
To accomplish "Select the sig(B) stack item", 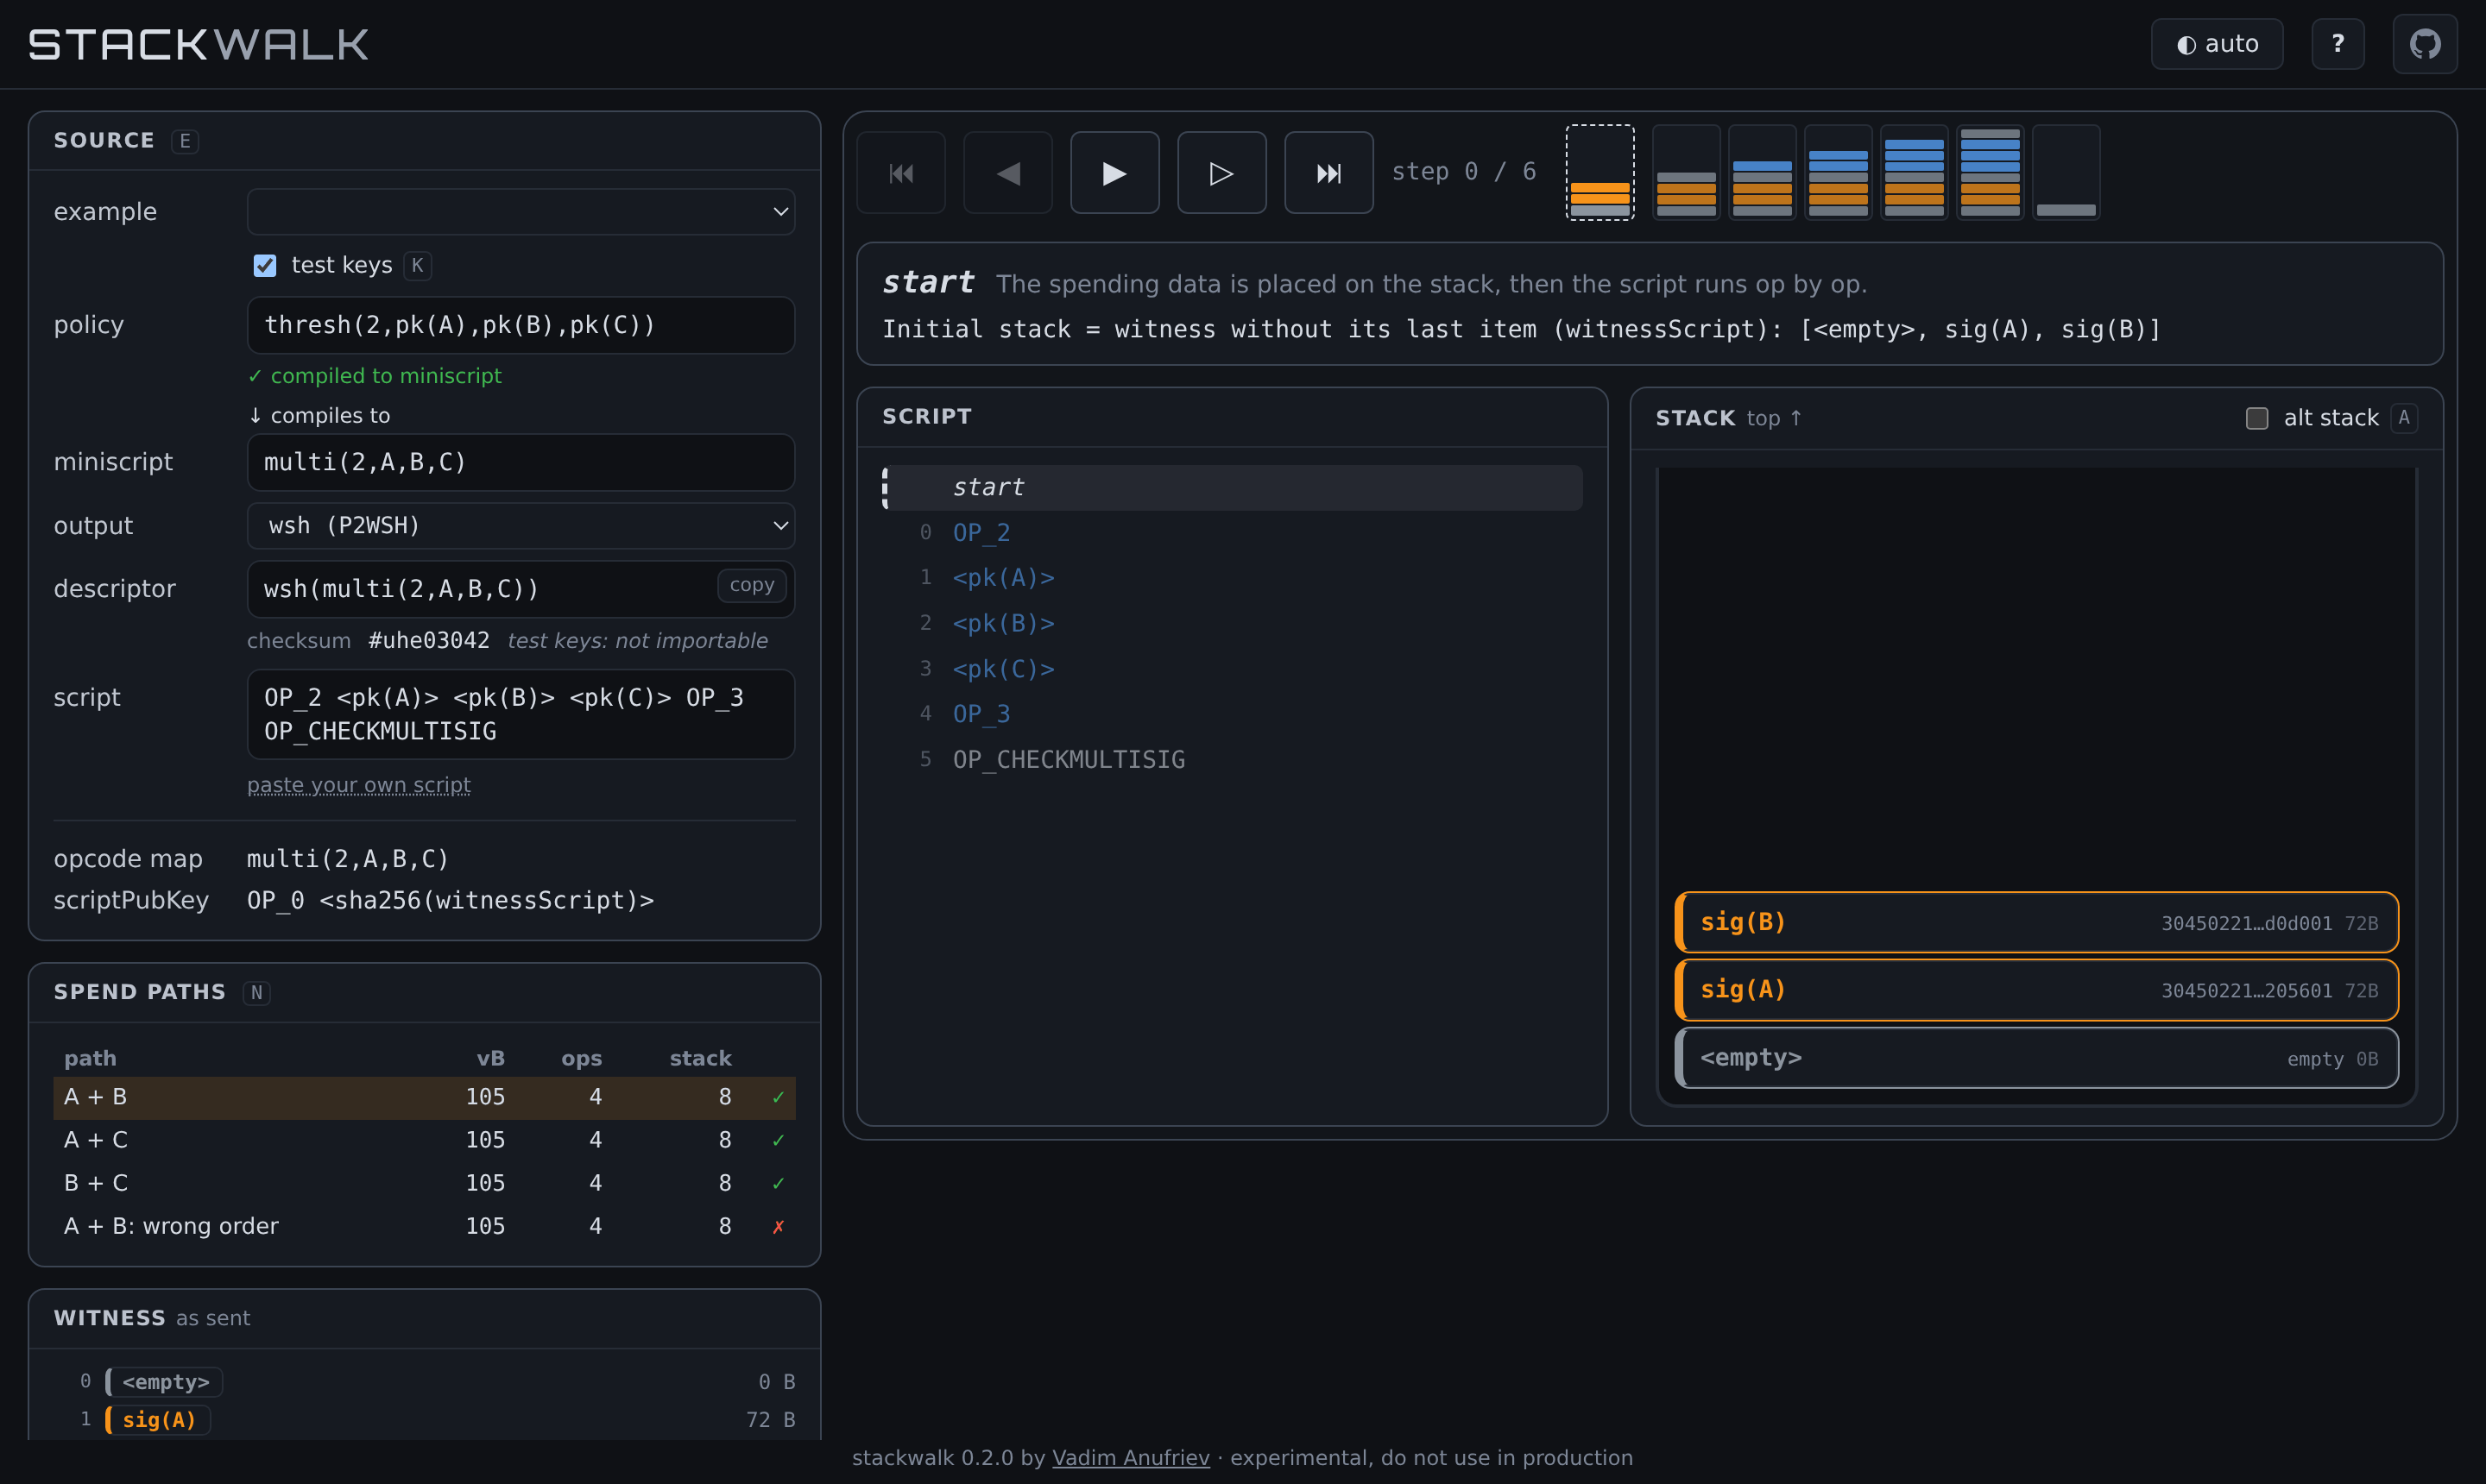I will (x=2037, y=922).
